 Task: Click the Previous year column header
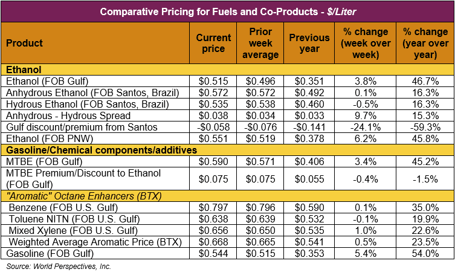click(x=309, y=43)
